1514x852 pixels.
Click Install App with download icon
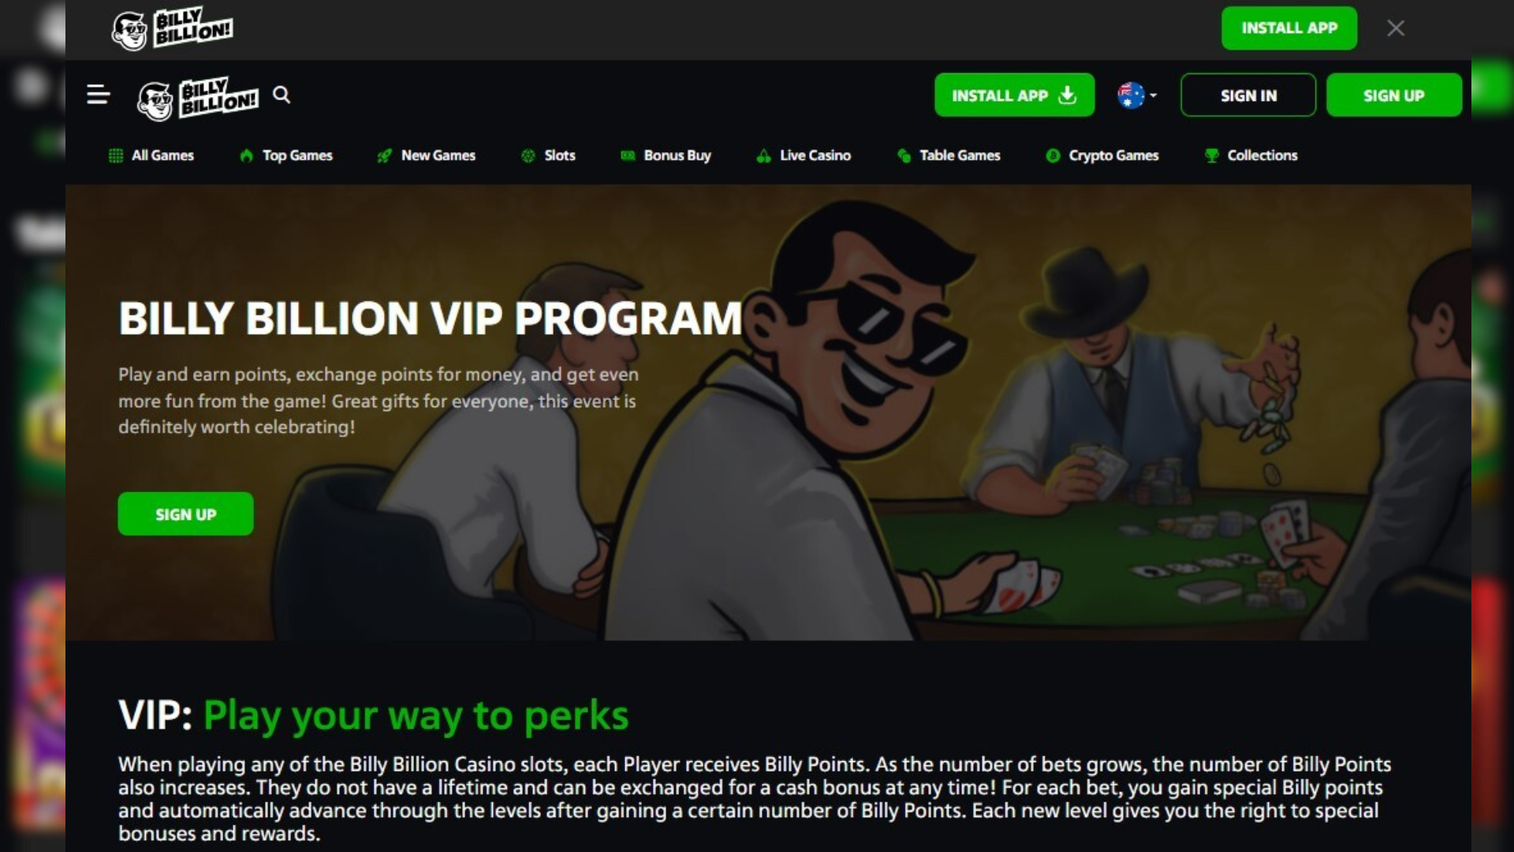1014,95
